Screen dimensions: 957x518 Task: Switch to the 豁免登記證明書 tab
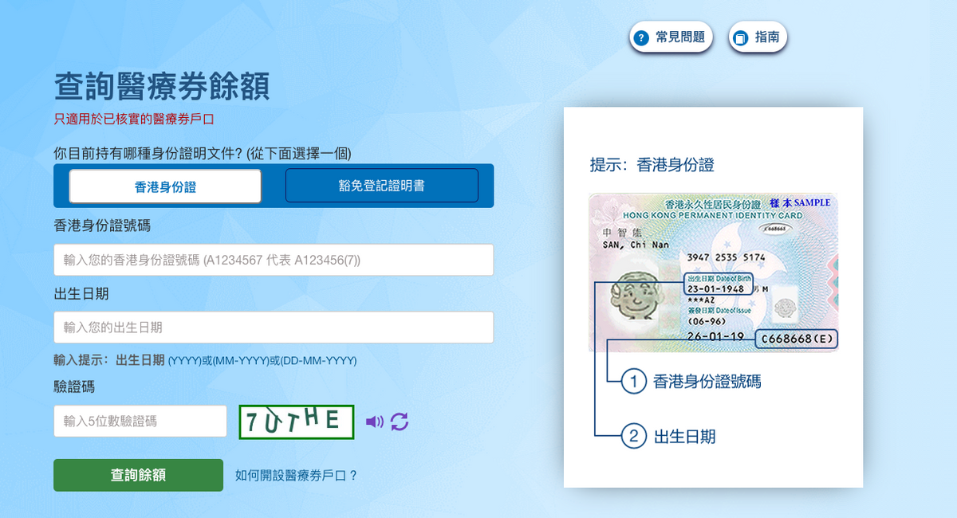[382, 186]
